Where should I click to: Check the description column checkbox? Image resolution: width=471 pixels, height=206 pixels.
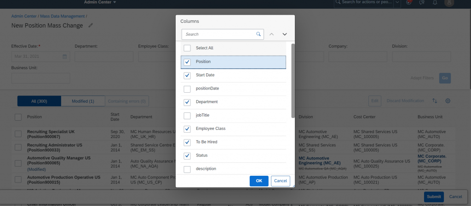[x=187, y=169]
